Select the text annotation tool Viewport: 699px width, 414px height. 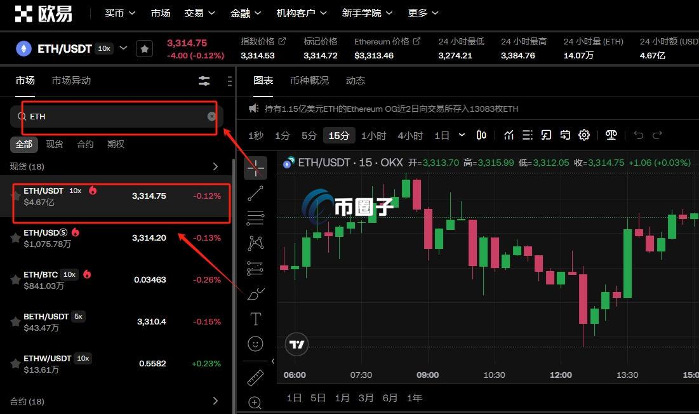pyautogui.click(x=255, y=319)
